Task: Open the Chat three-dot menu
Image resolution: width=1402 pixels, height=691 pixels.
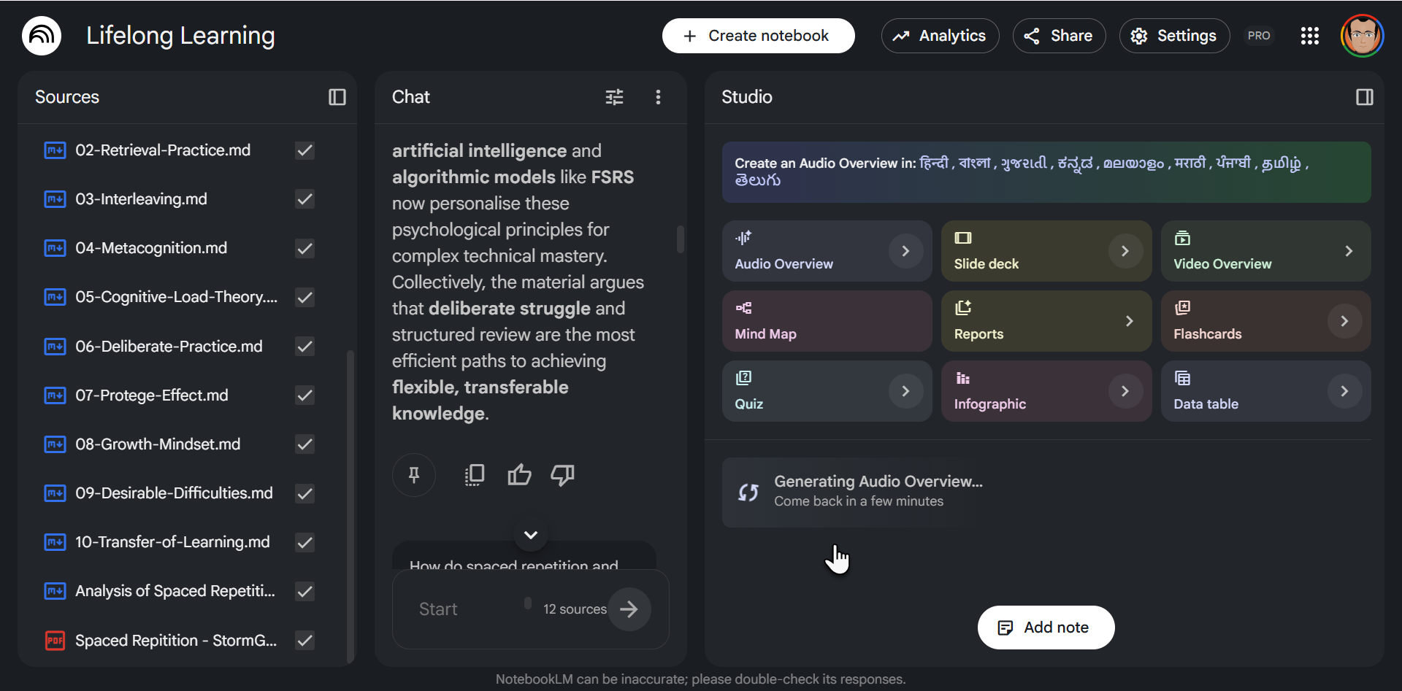Action: (658, 97)
